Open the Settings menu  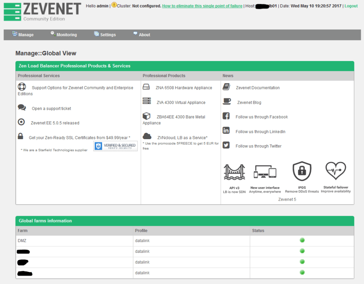105,34
